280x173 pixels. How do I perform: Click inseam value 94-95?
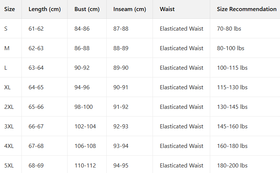click(121, 166)
